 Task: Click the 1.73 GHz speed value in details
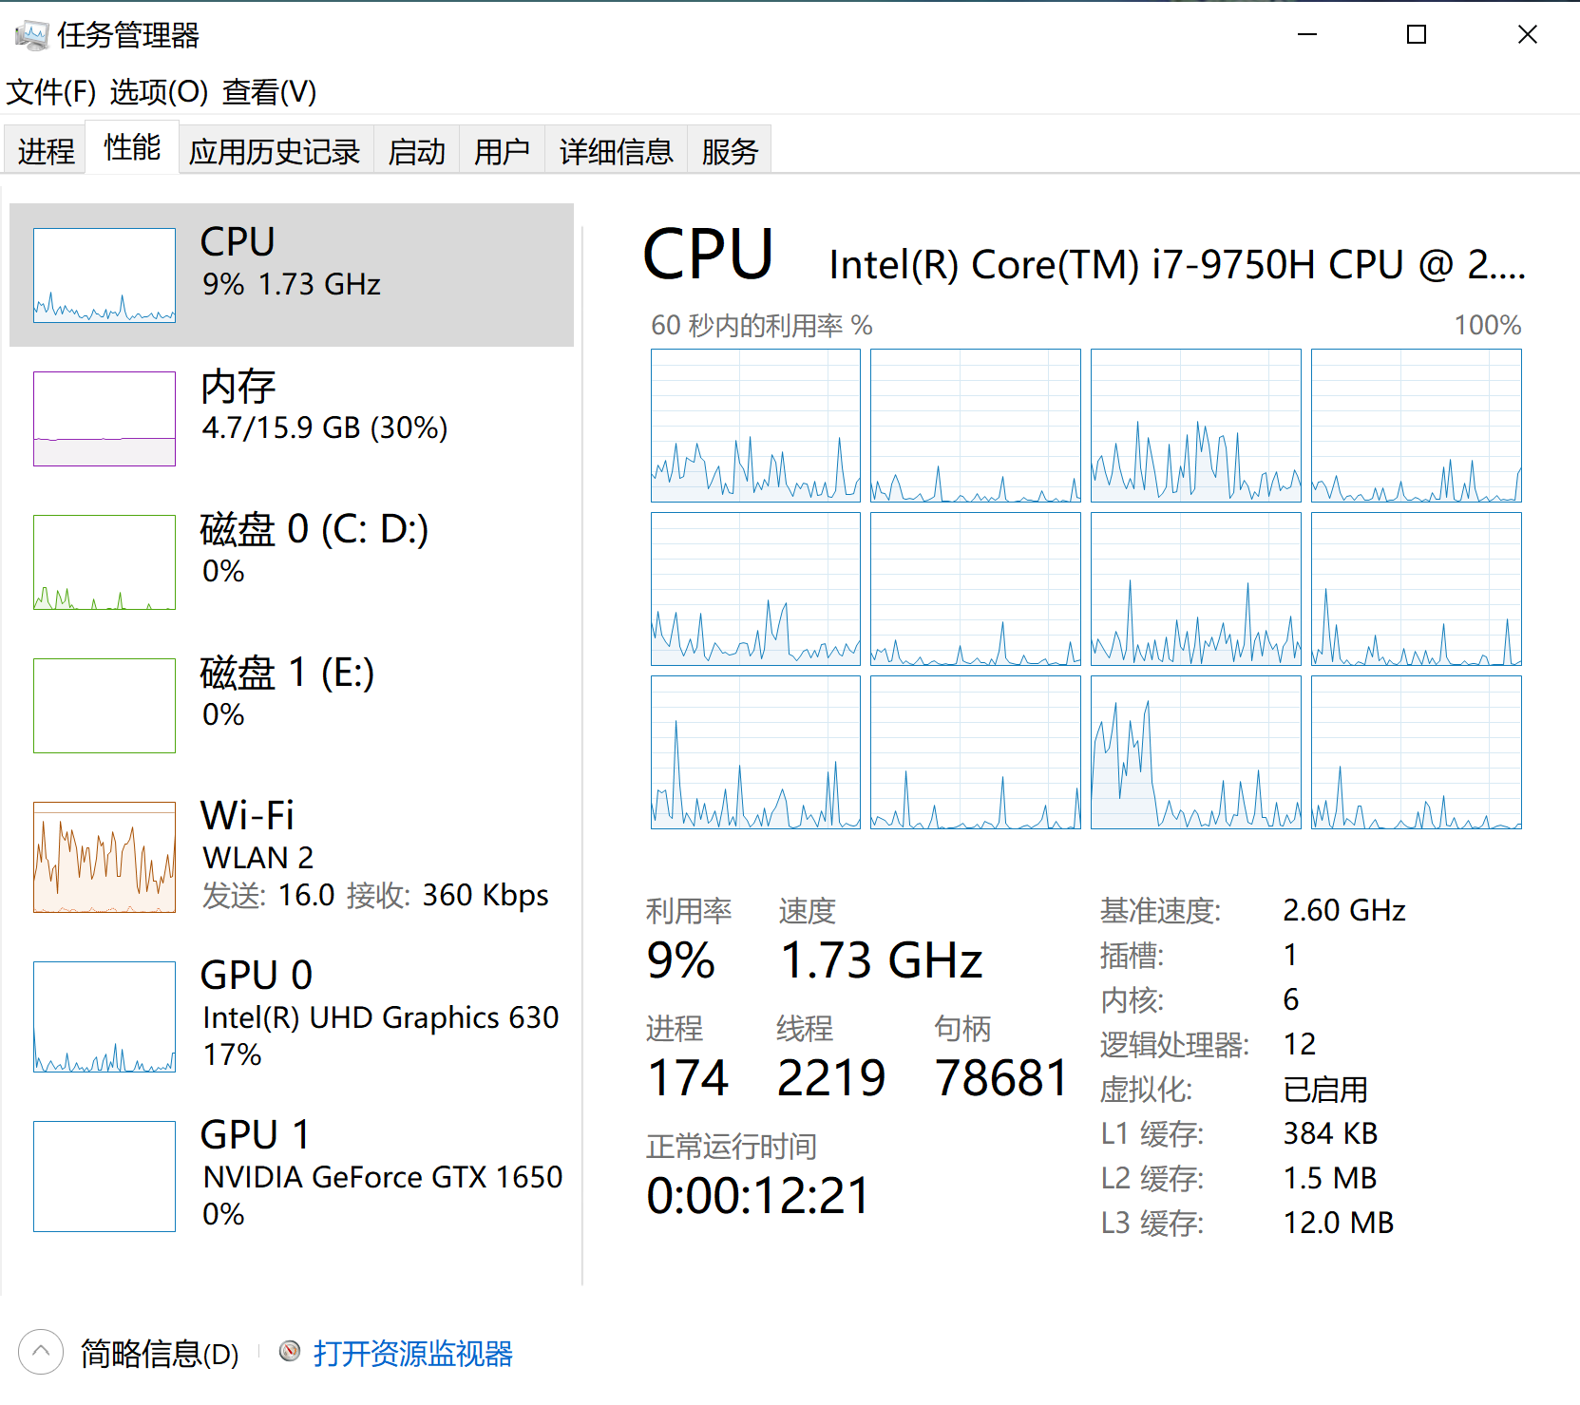(x=881, y=960)
